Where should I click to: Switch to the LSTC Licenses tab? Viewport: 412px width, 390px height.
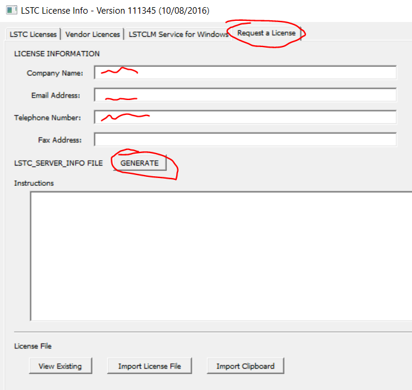(33, 35)
